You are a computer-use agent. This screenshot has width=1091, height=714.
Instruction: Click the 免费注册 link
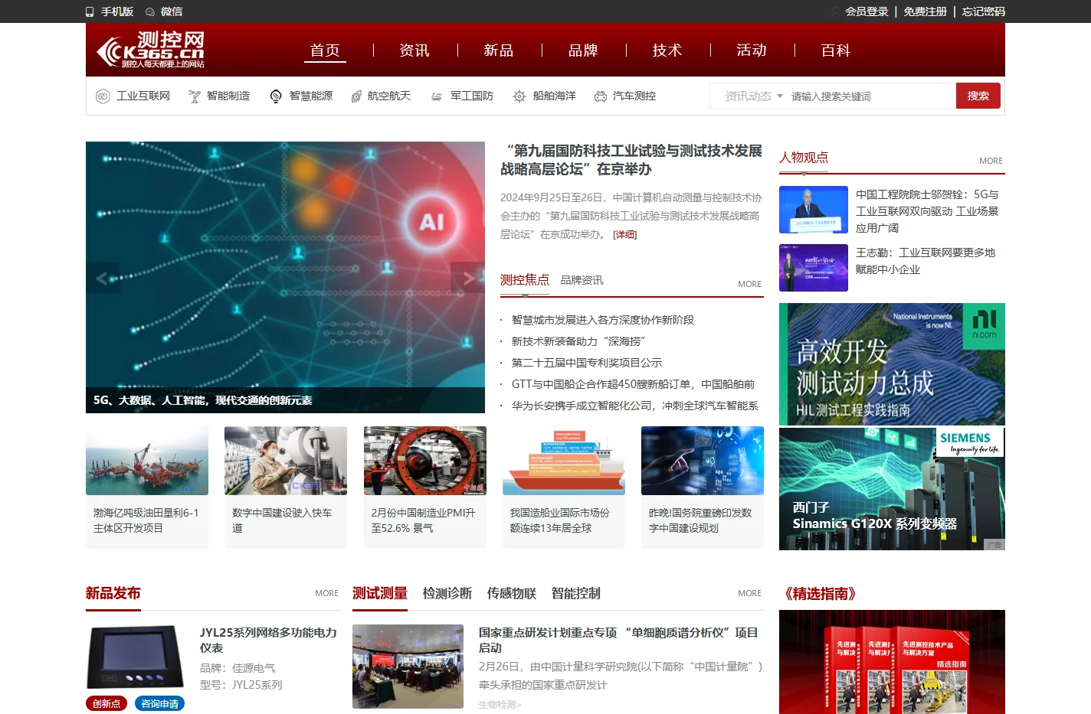tap(925, 11)
